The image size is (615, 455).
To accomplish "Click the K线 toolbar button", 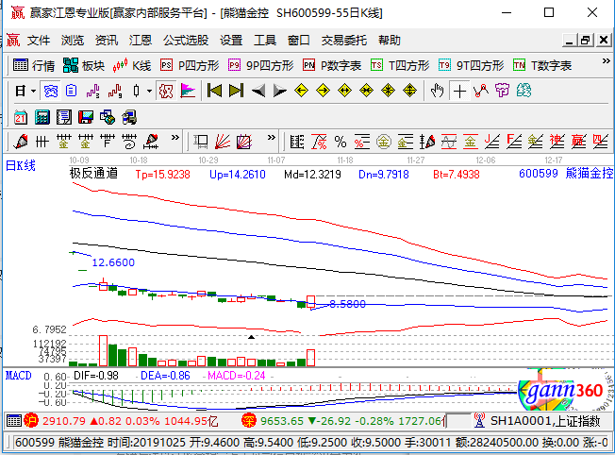I will click(x=132, y=65).
